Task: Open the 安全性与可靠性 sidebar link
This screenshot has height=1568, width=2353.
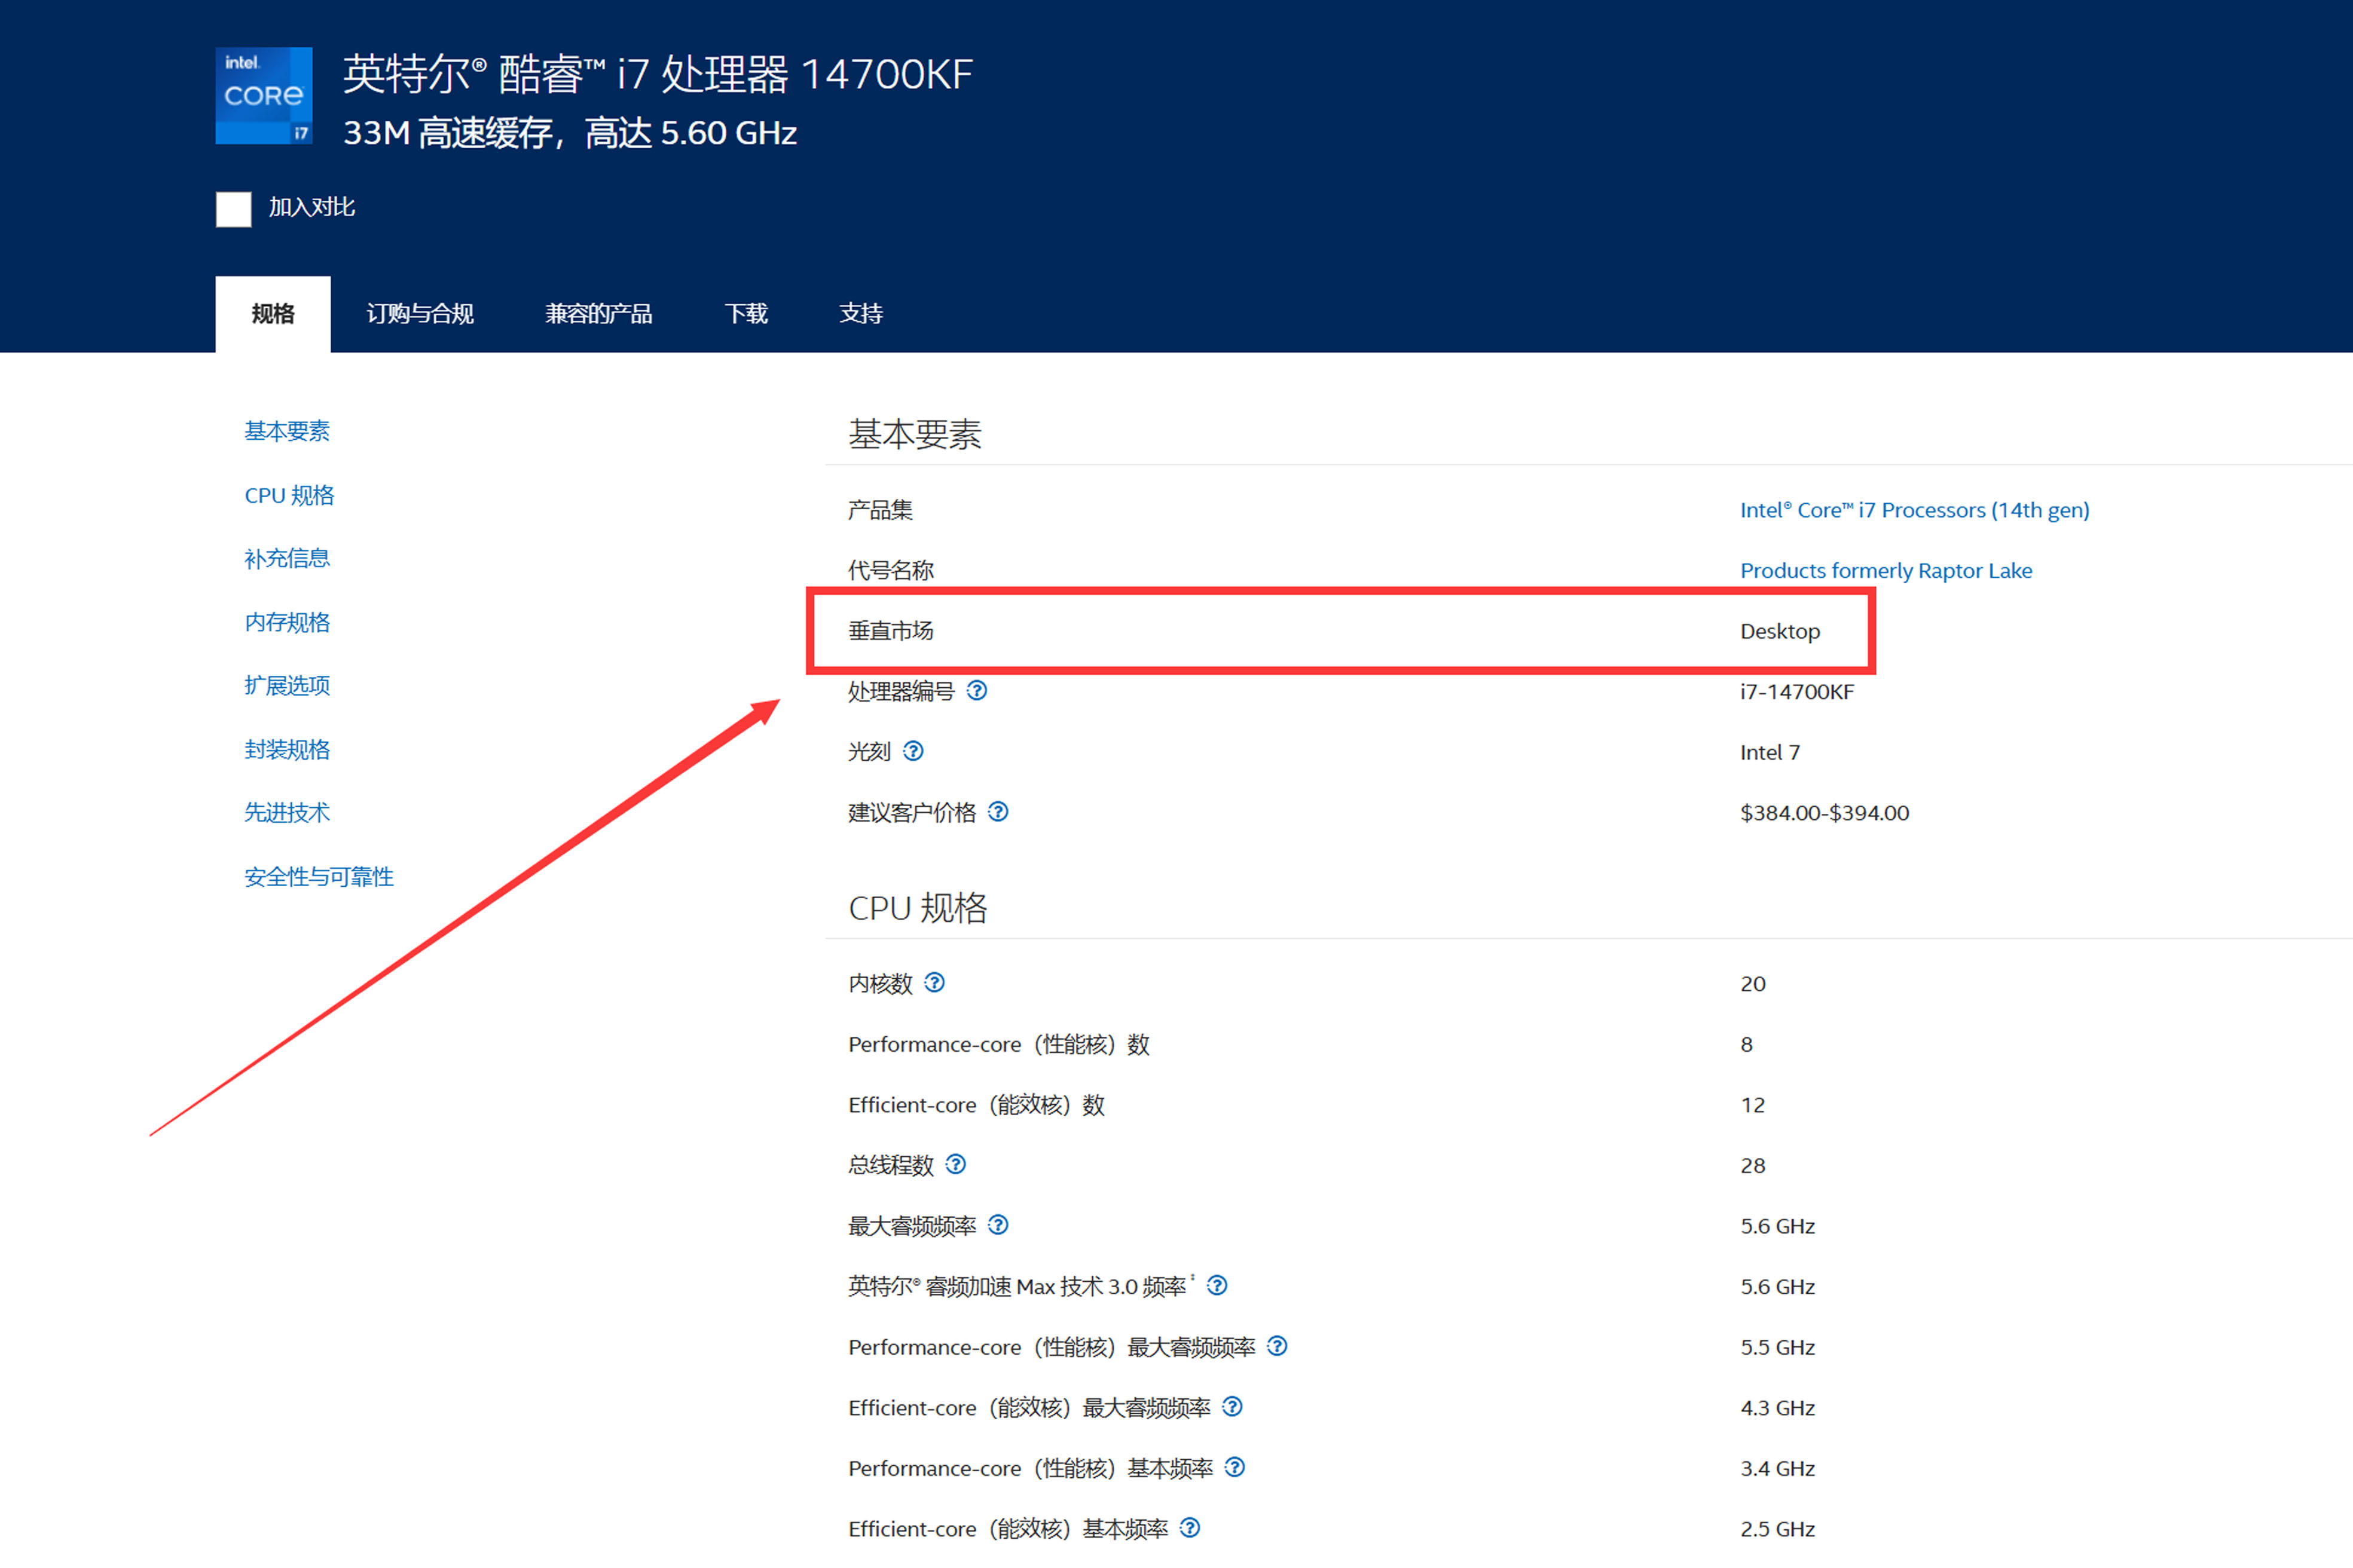Action: [319, 877]
